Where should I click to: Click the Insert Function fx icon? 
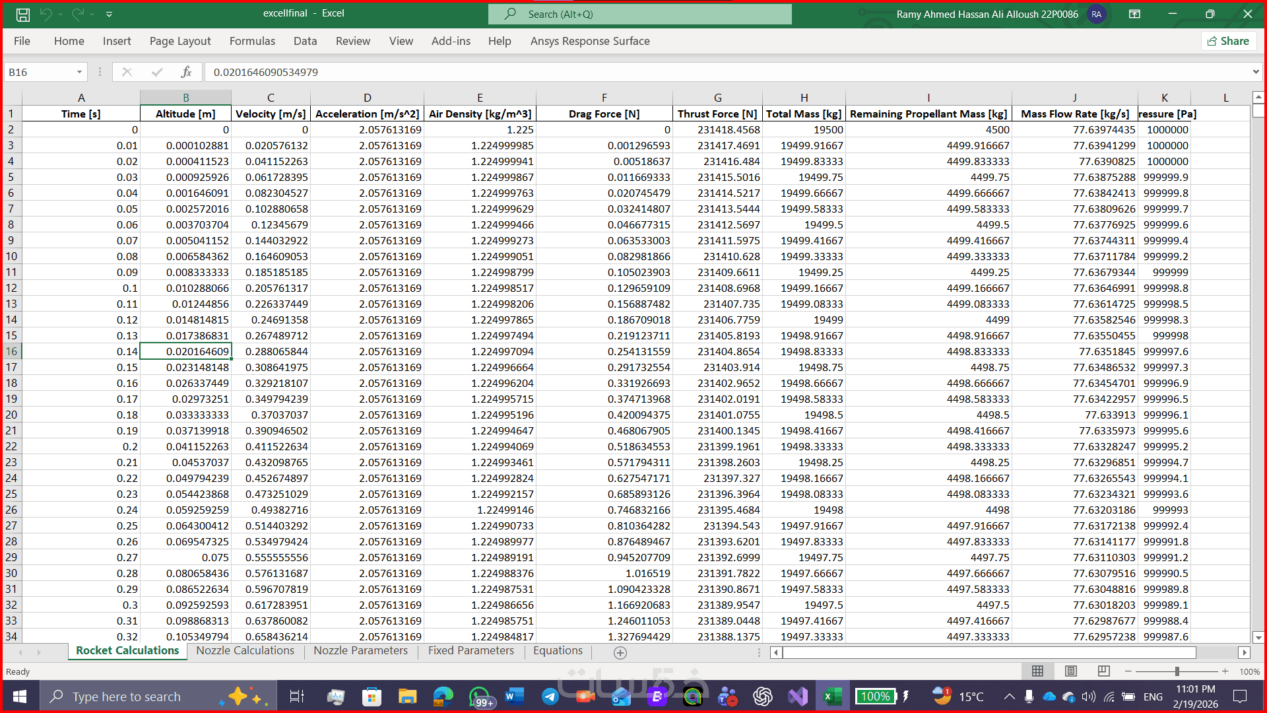(x=186, y=72)
